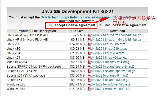Image resolution: width=157 pixels, height=96 pixels.
Task: Click download arrow icon for linux-i586.rpm
Action: tap(89, 44)
